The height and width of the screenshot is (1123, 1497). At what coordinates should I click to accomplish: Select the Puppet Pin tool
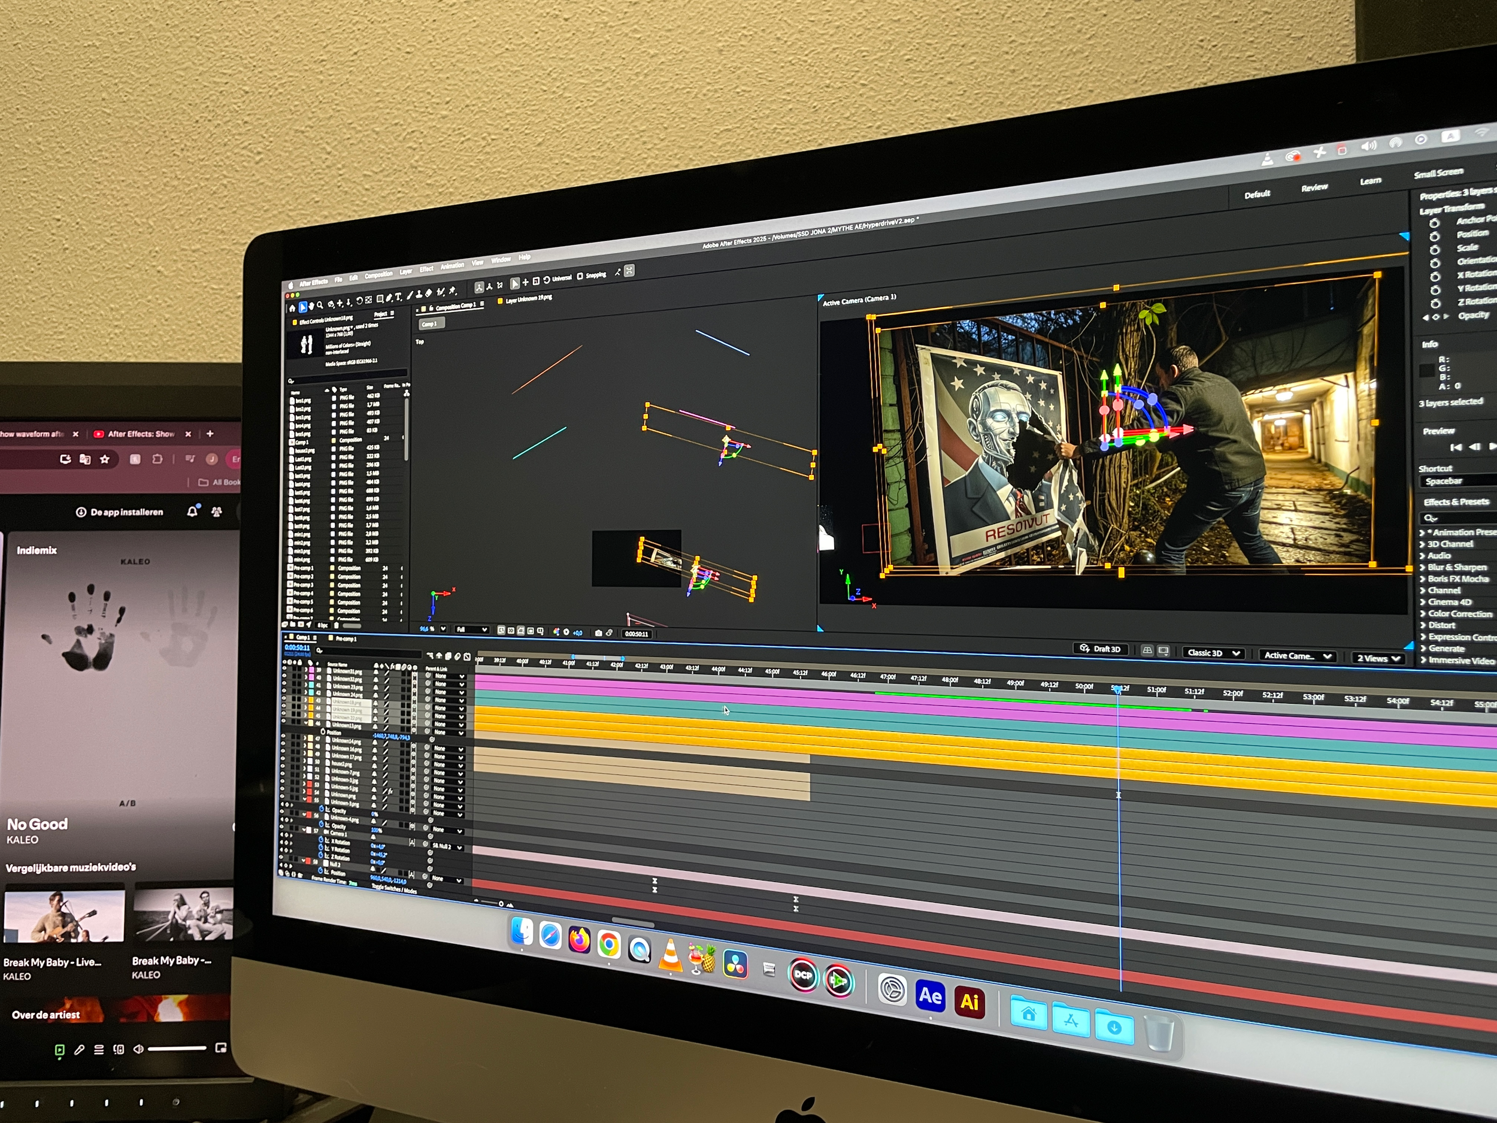453,291
